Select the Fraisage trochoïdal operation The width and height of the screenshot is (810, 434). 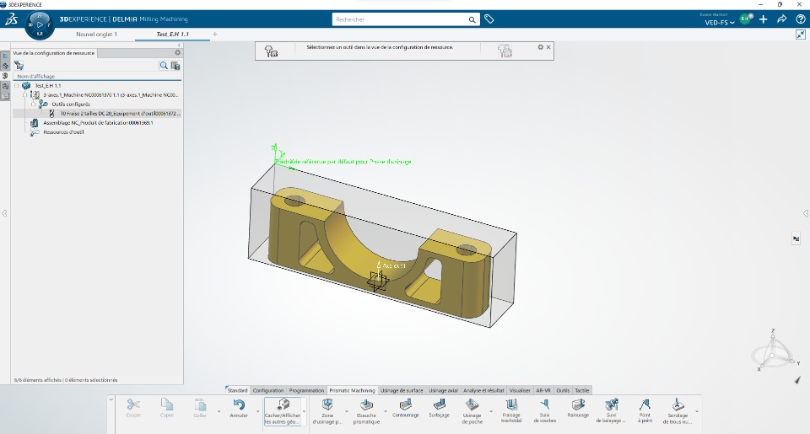tap(511, 410)
